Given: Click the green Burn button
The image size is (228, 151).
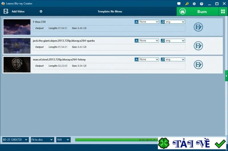Looking at the screenshot, I should pos(198,11).
